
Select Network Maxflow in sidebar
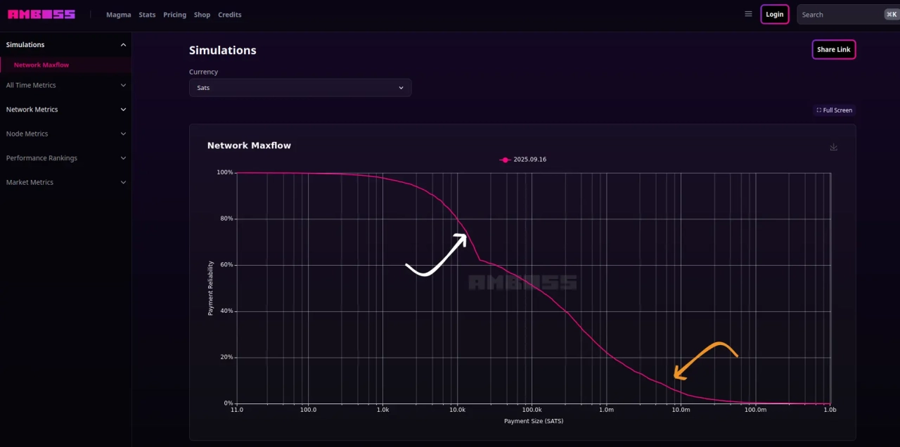(41, 65)
